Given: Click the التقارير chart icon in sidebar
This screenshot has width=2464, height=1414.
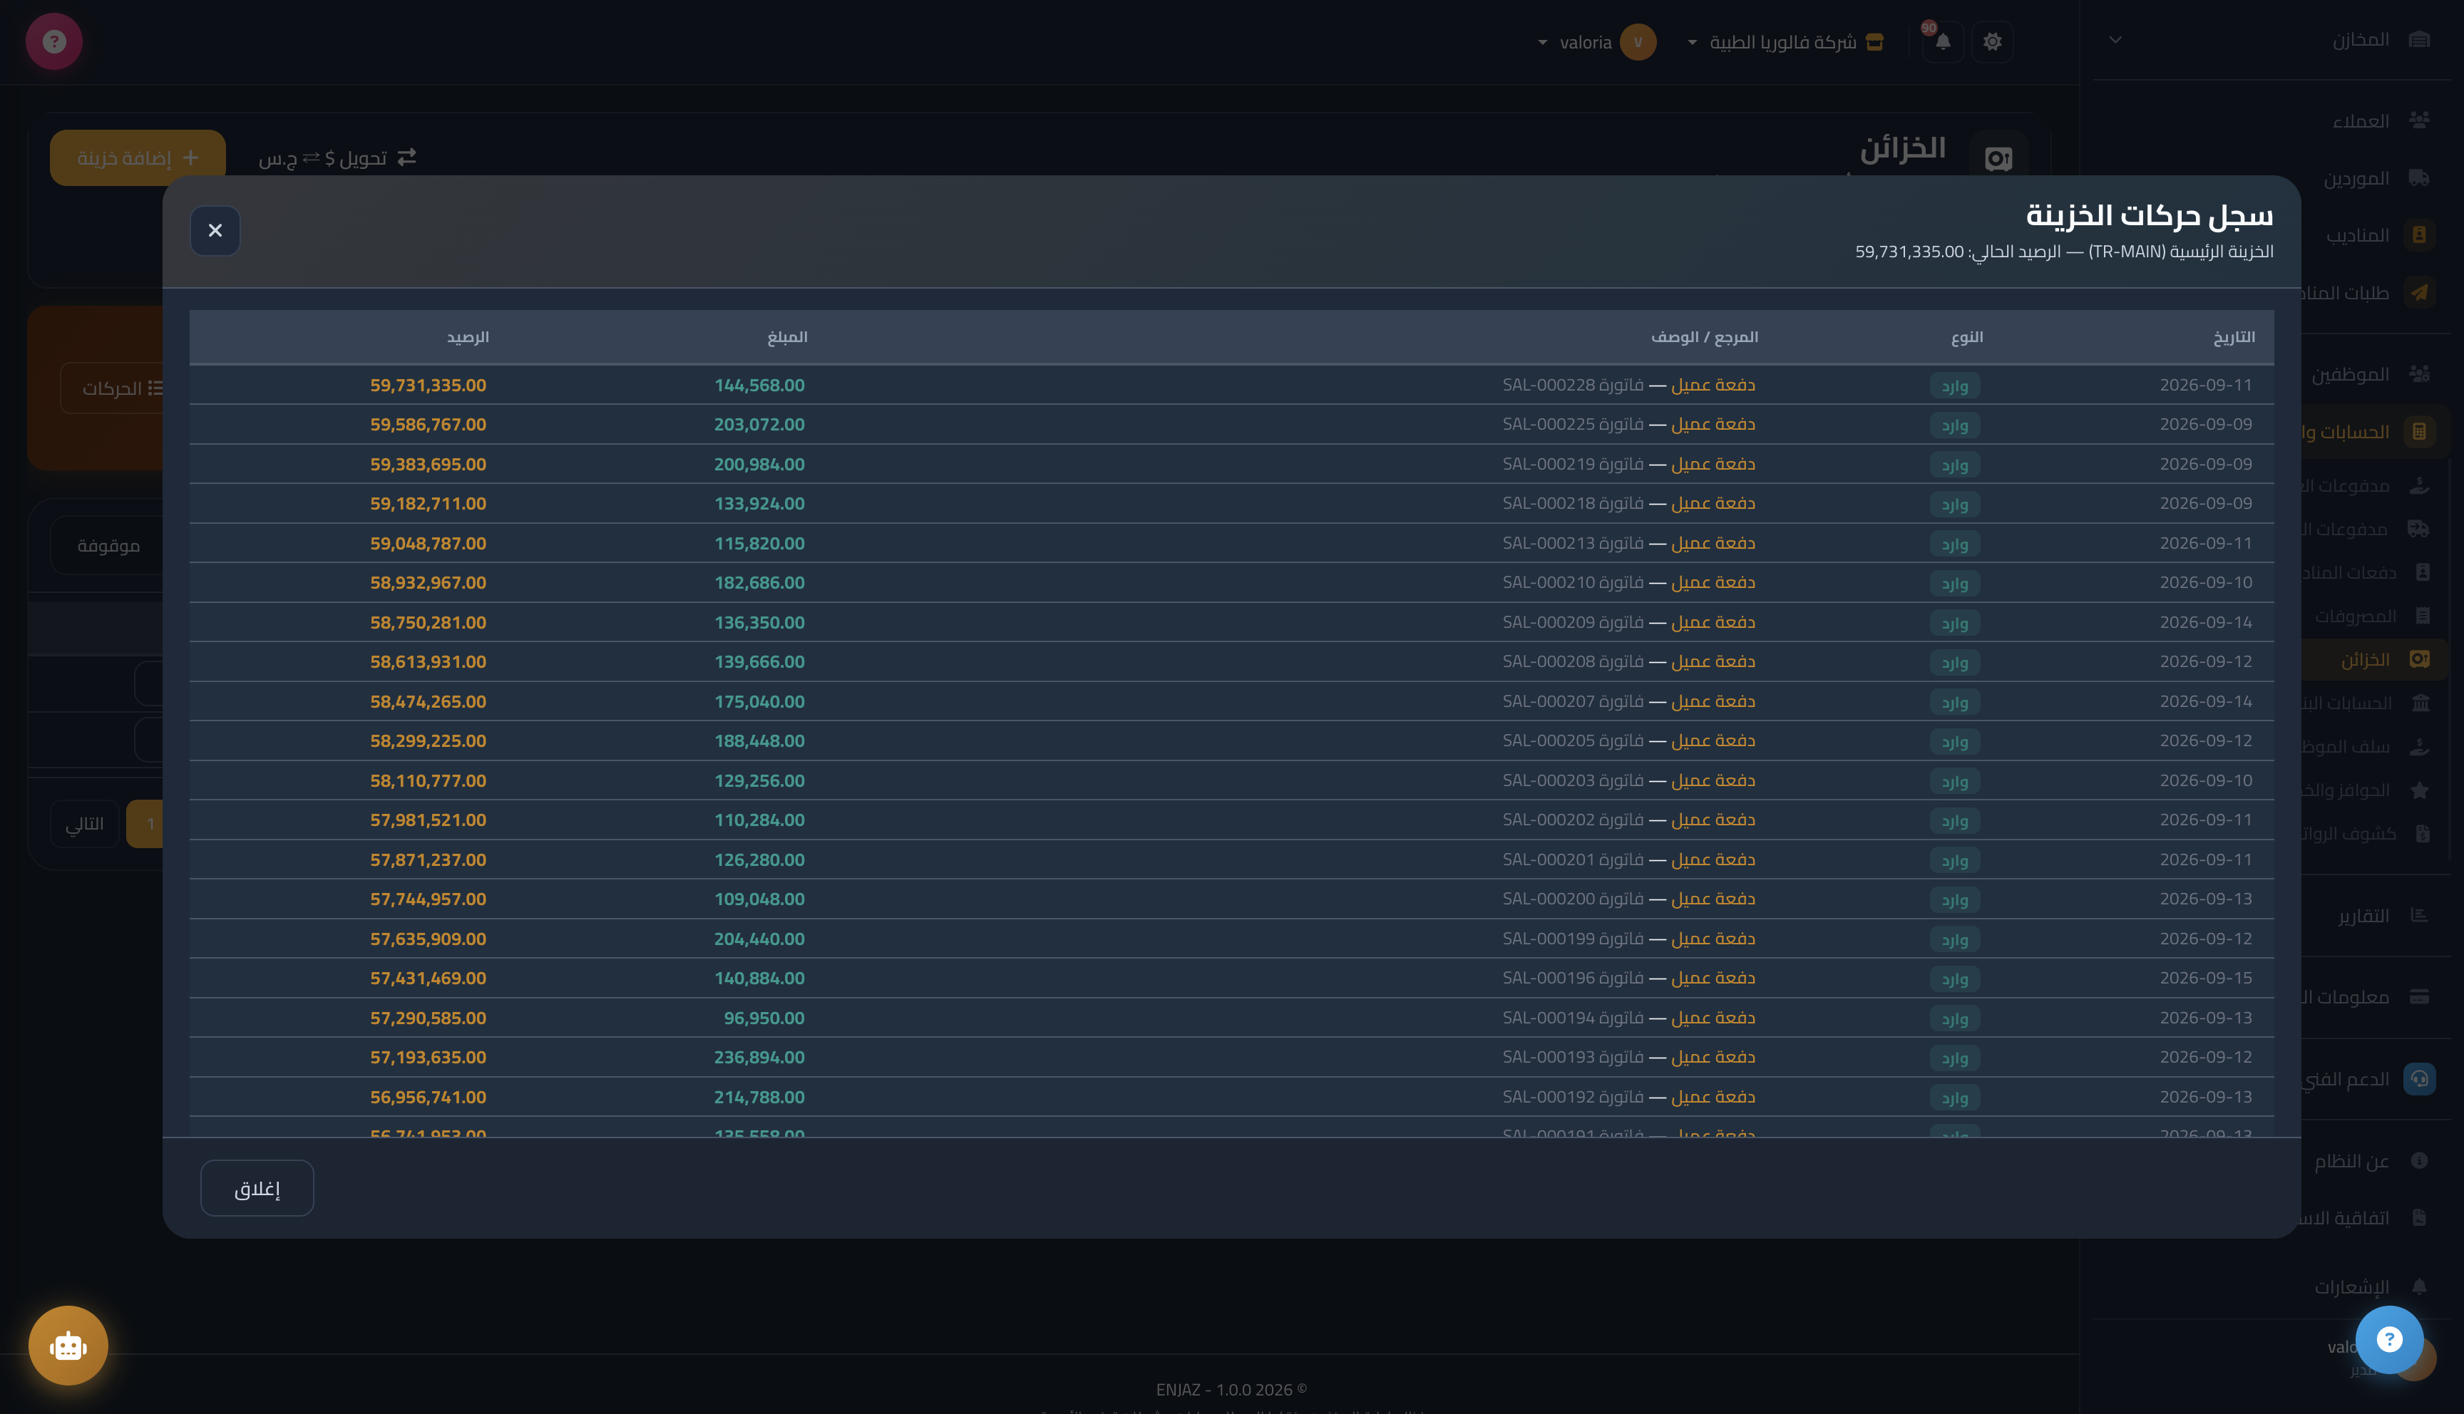Looking at the screenshot, I should [2419, 915].
